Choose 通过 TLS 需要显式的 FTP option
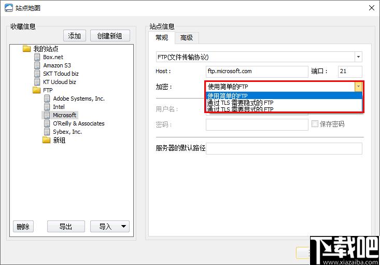Screen dimensions: 380x265 240,109
